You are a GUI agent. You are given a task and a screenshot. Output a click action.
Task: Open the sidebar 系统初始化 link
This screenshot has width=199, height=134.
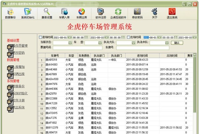[20, 93]
